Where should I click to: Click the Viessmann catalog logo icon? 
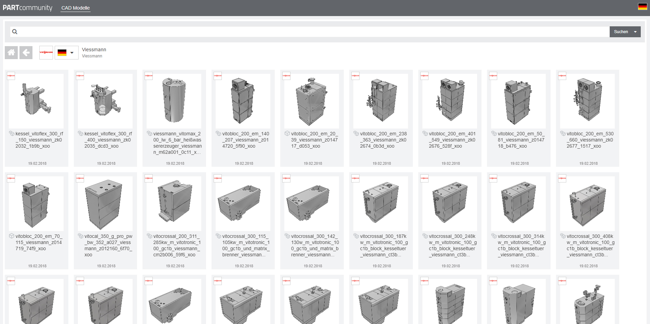pyautogui.click(x=46, y=53)
